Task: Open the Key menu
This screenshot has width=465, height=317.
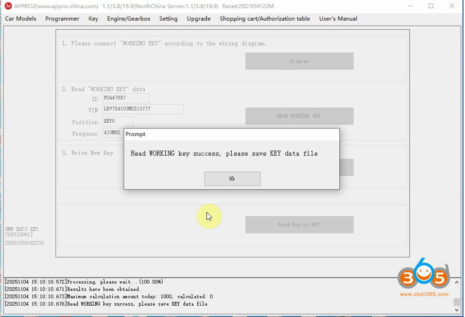Action: [x=93, y=19]
